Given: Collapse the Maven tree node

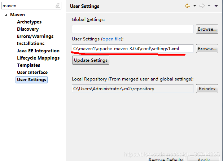Looking at the screenshot, I should tap(6, 15).
